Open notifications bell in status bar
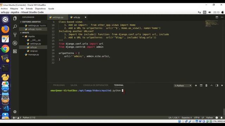The image size is (225, 126). (x=221, y=118)
